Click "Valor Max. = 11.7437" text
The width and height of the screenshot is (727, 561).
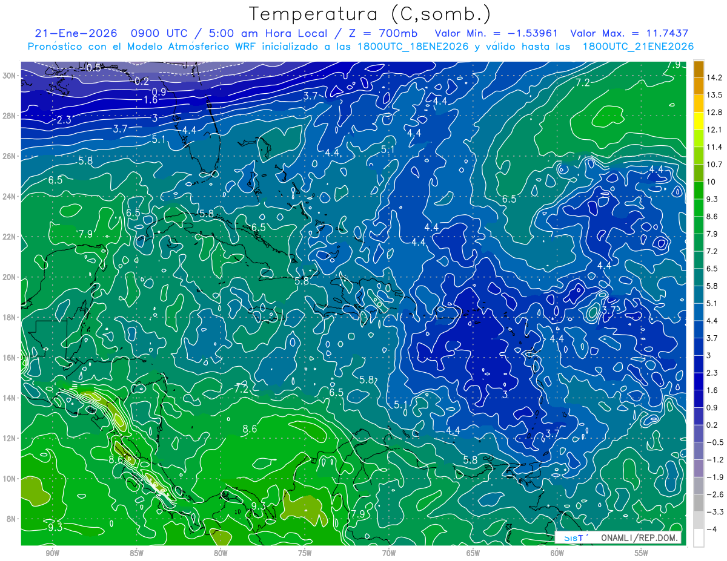(629, 33)
